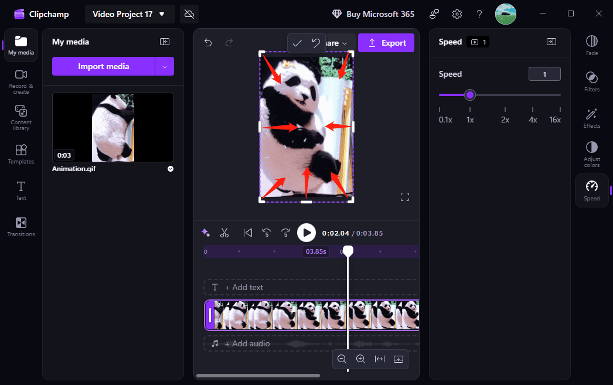
Task: Open the Filters panel
Action: (591, 81)
